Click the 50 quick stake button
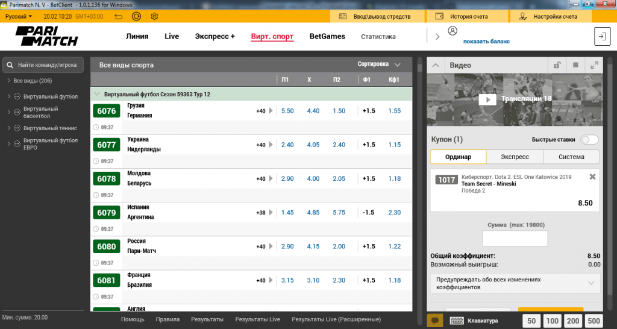 point(531,321)
